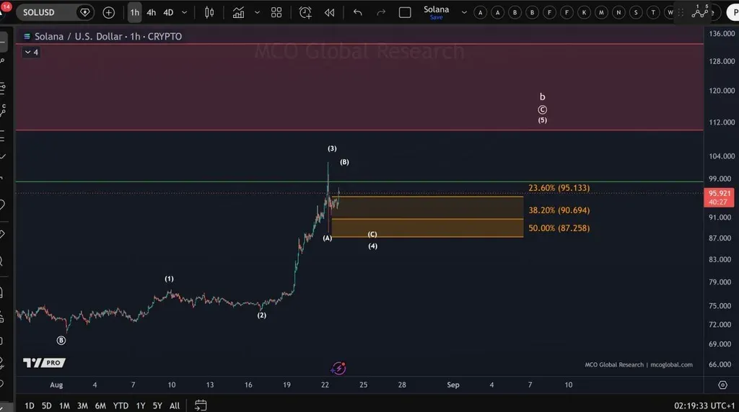739x412 pixels.
Task: Click the 95.921 current price label
Action: point(719,197)
